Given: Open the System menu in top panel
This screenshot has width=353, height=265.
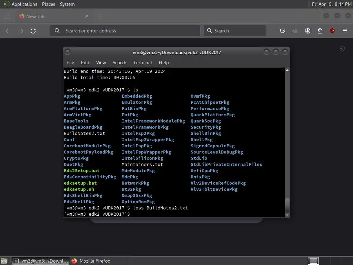Looking at the screenshot, I should tap(67, 4).
